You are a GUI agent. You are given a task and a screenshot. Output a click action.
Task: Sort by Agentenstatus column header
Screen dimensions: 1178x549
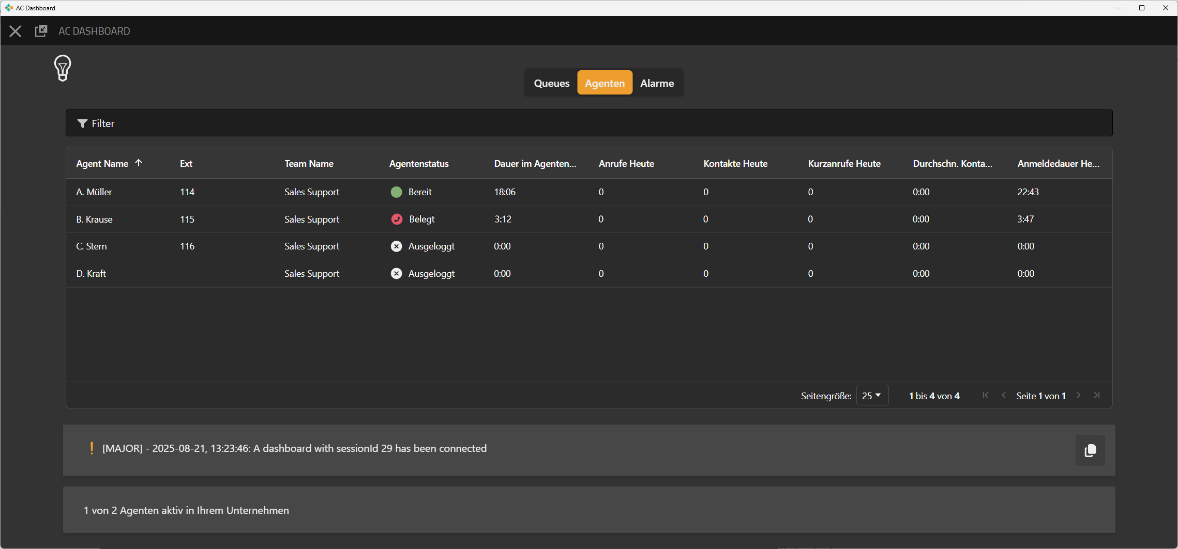419,164
